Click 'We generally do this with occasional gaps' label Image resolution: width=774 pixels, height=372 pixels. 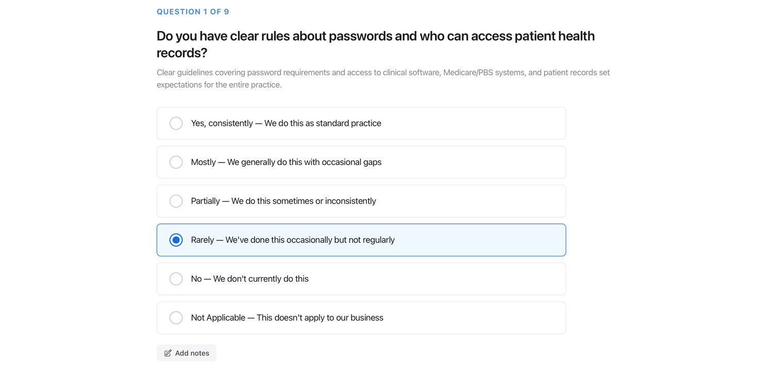tap(304, 162)
